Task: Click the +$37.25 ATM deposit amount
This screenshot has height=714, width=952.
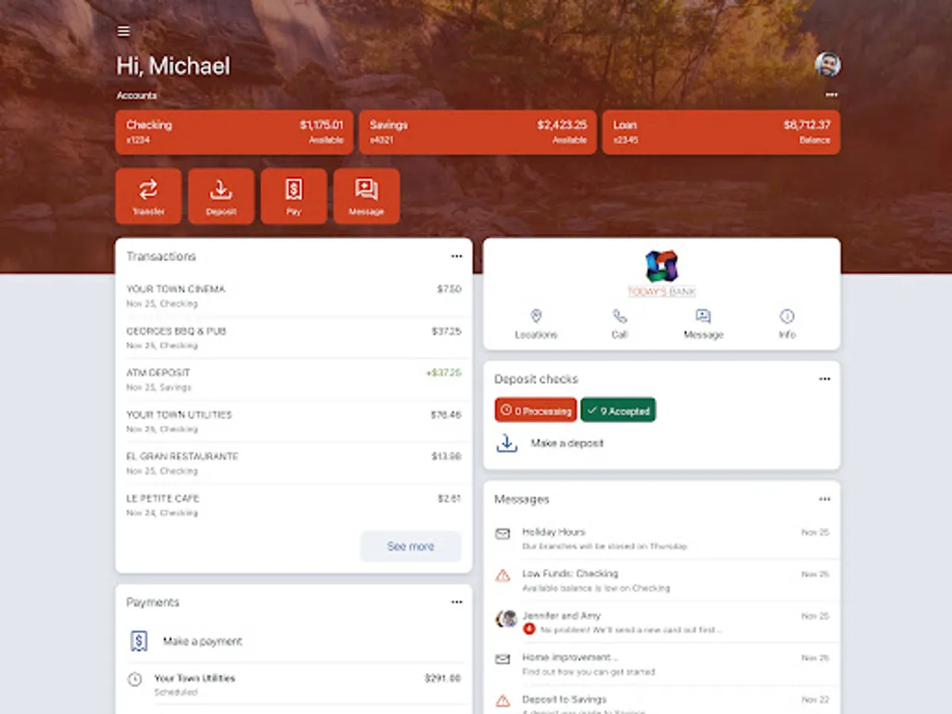Action: (x=443, y=373)
